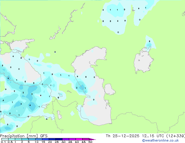The width and height of the screenshot is (185, 143).
Task: Select the 2–5 mm legend color segment
Action: (25, 139)
